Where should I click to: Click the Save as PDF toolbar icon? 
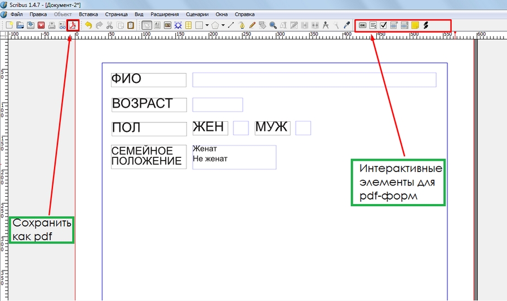(x=73, y=25)
